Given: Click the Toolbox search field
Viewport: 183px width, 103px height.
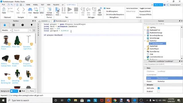Looking at the screenshot, I should (x=21, y=30).
